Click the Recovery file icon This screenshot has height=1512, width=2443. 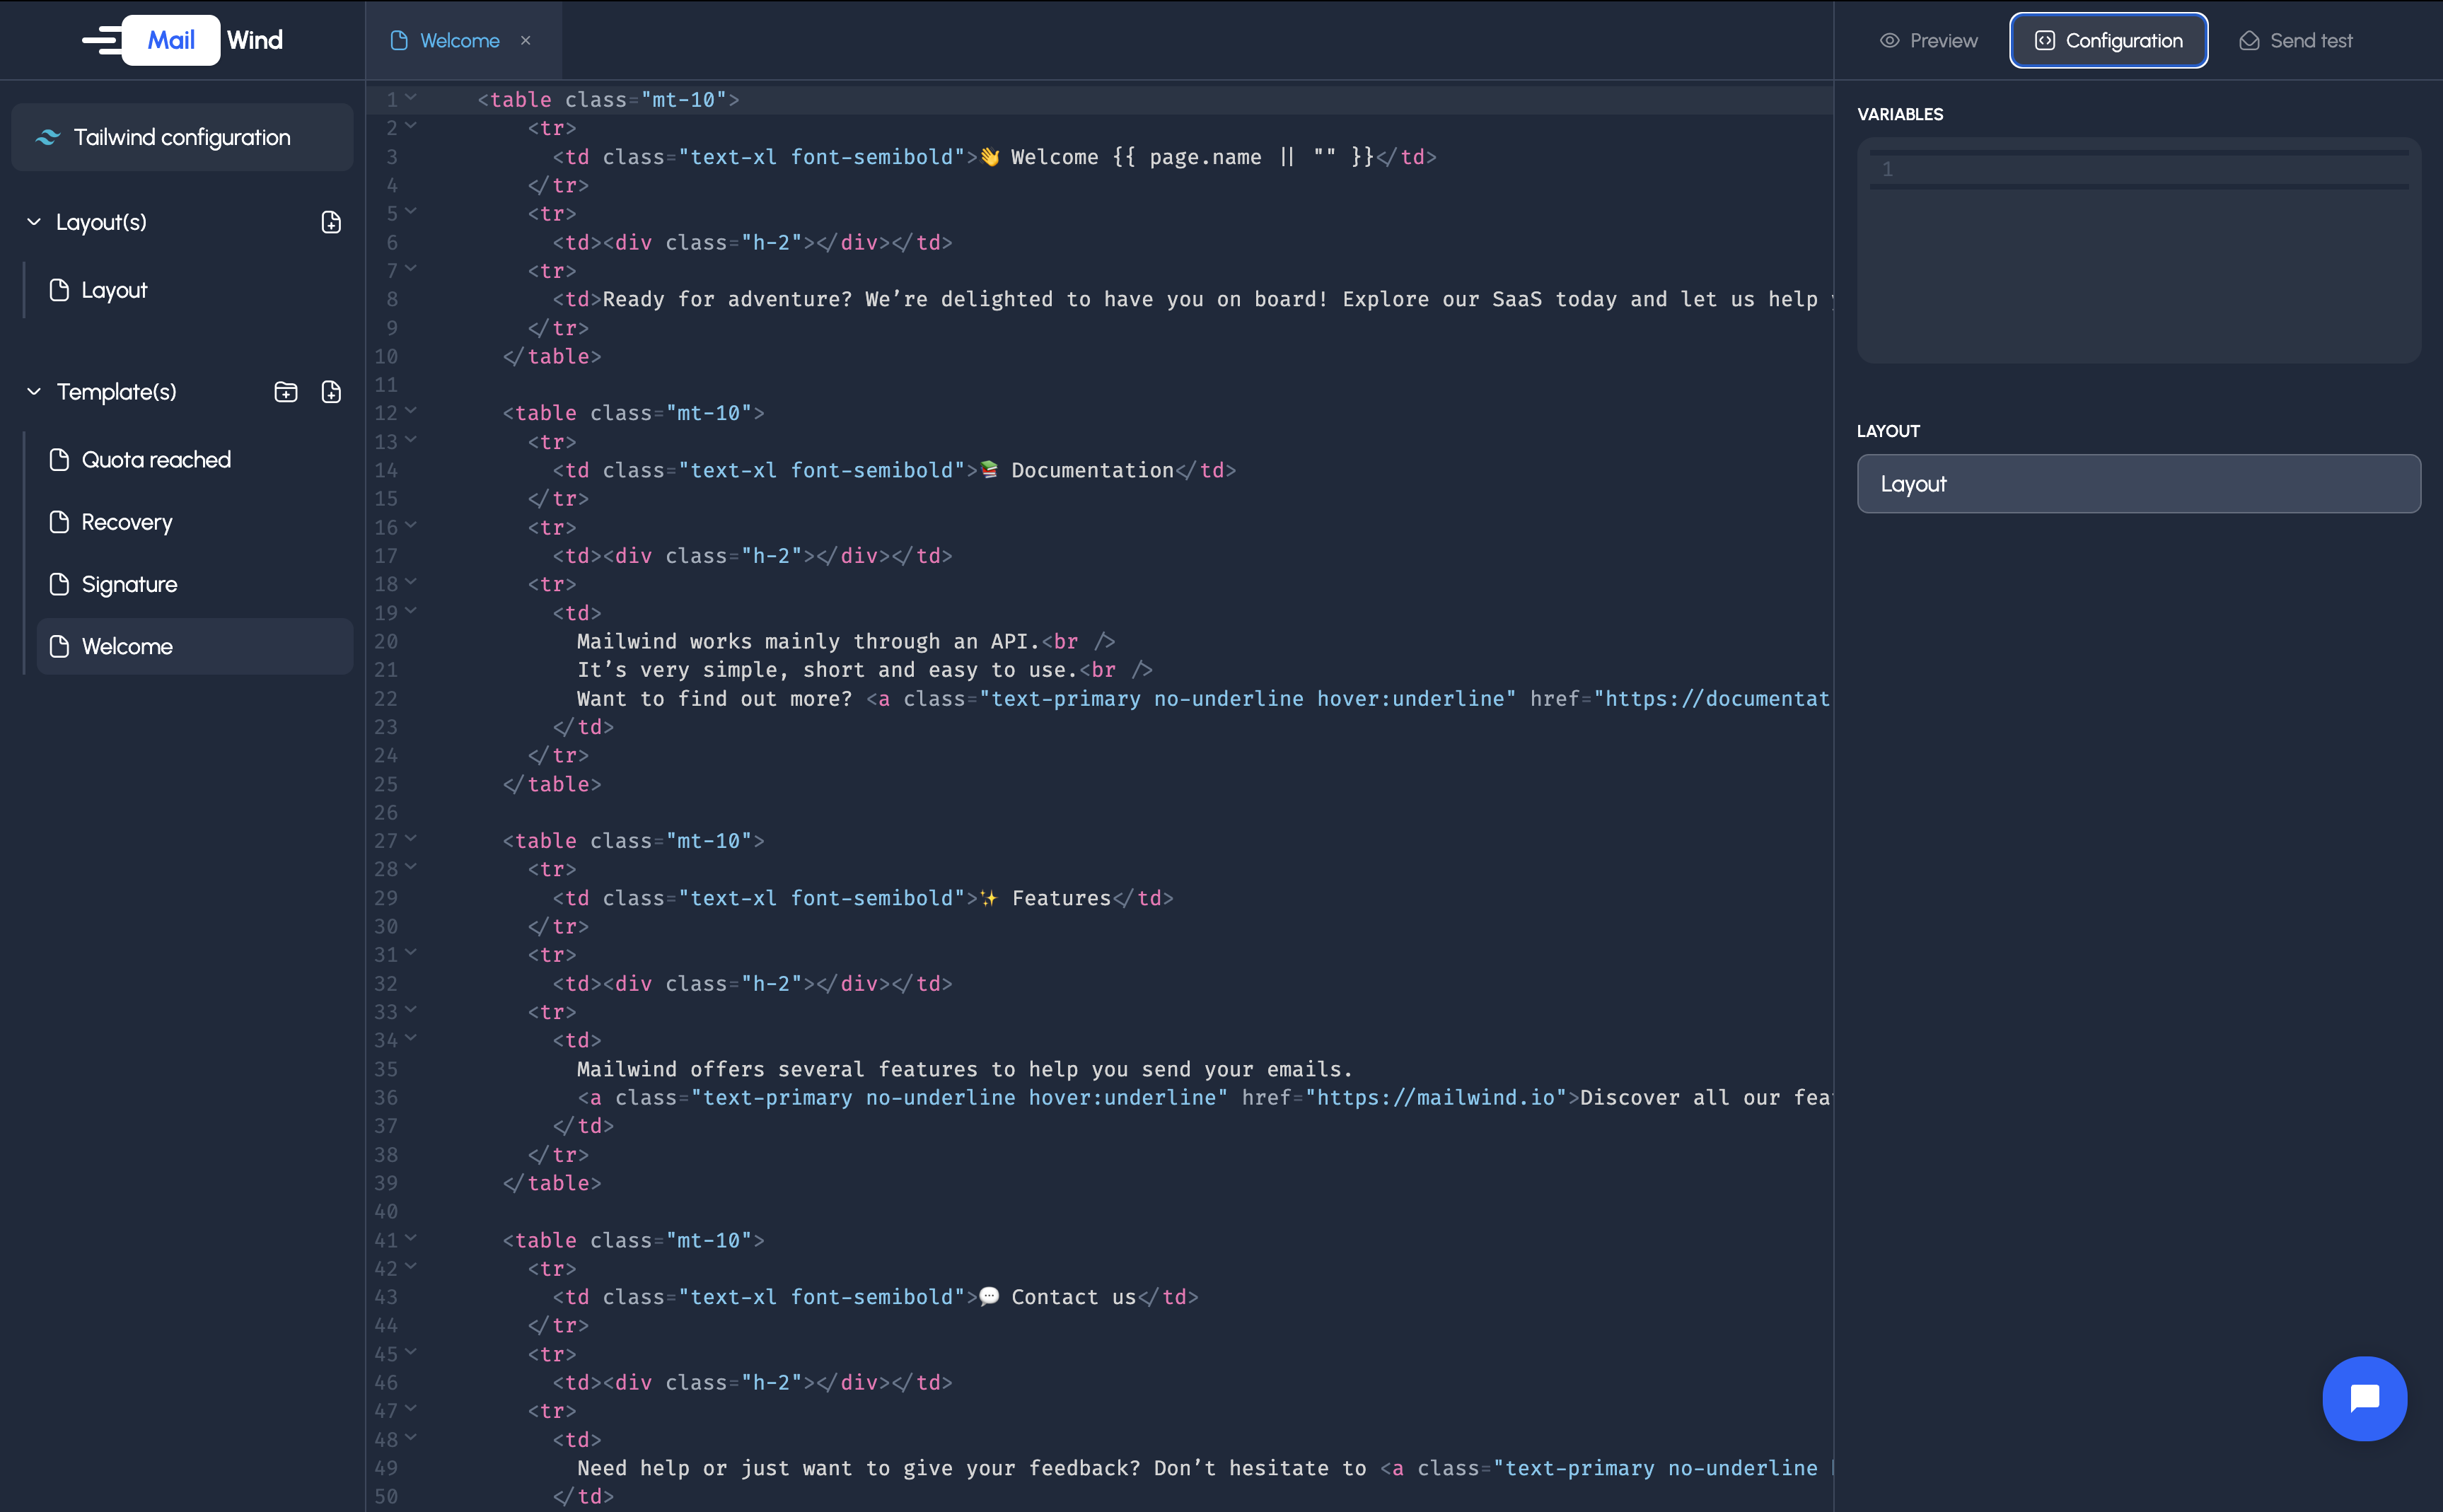pyautogui.click(x=59, y=522)
